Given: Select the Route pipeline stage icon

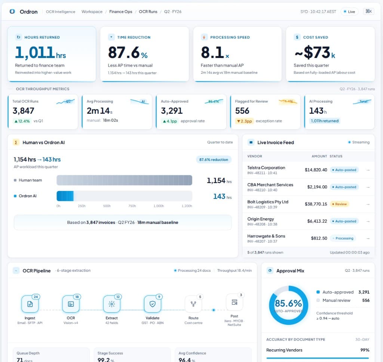Looking at the screenshot, I should click(x=193, y=304).
